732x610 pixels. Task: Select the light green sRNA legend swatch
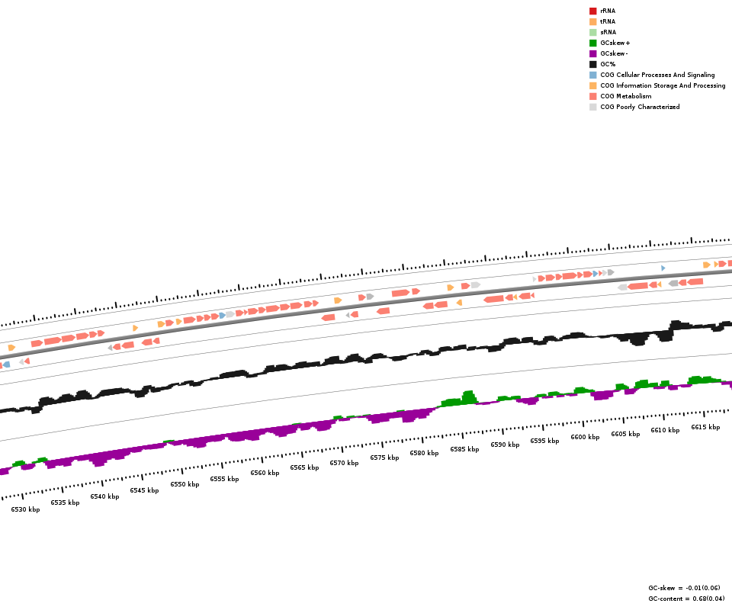pos(592,32)
